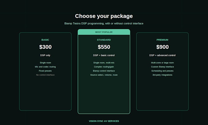Click the BASIC tier label
Image resolution: width=208 pixels, height=125 pixels.
click(45, 40)
